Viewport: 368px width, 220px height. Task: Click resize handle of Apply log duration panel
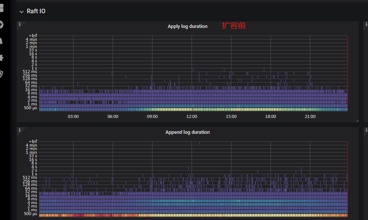pyautogui.click(x=357, y=121)
